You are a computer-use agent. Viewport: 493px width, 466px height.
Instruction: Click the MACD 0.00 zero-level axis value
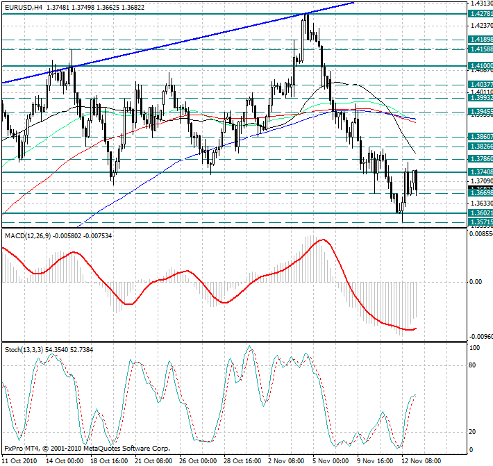click(476, 282)
